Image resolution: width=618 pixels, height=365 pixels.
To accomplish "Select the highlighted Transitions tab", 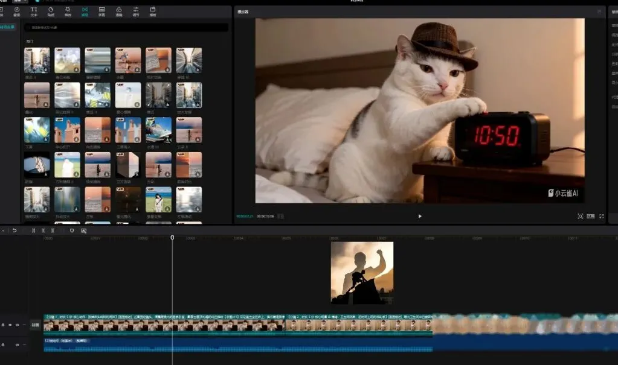I will 85,11.
